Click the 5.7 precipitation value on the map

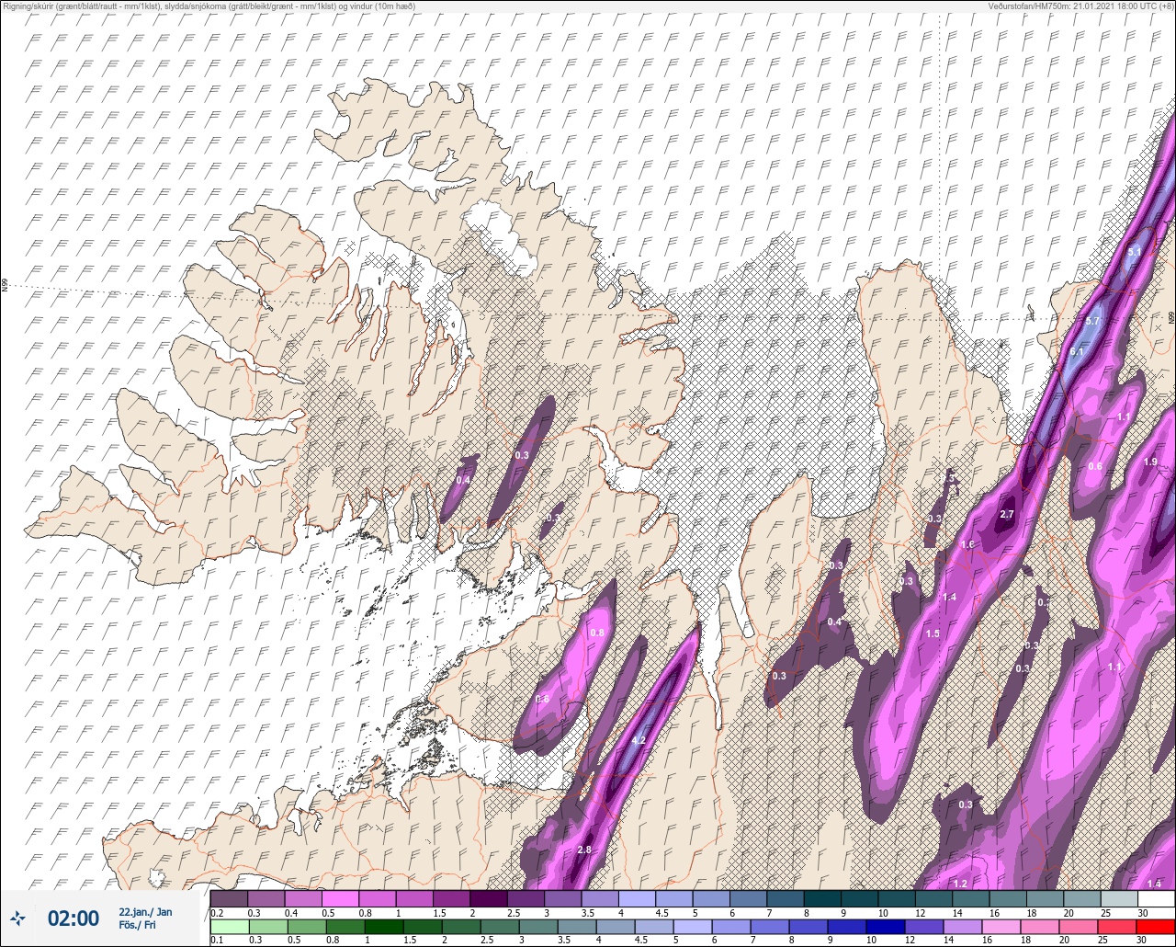pos(1092,321)
